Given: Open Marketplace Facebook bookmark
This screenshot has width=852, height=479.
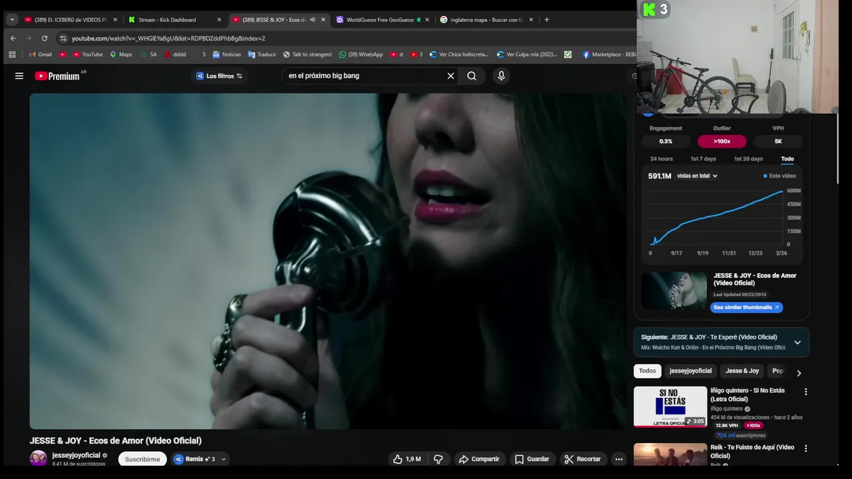Looking at the screenshot, I should 609,55.
